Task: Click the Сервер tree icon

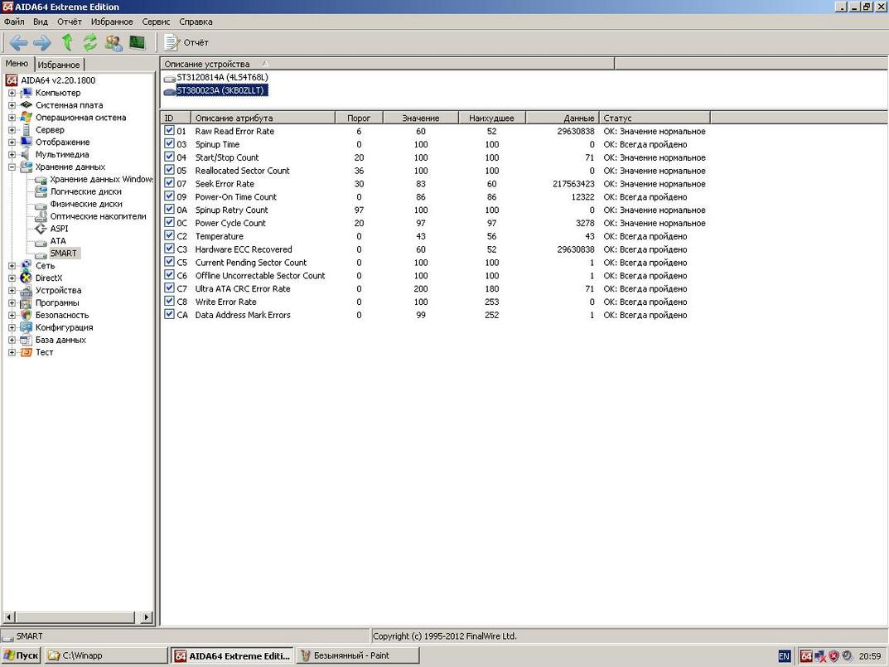Action: 26,129
